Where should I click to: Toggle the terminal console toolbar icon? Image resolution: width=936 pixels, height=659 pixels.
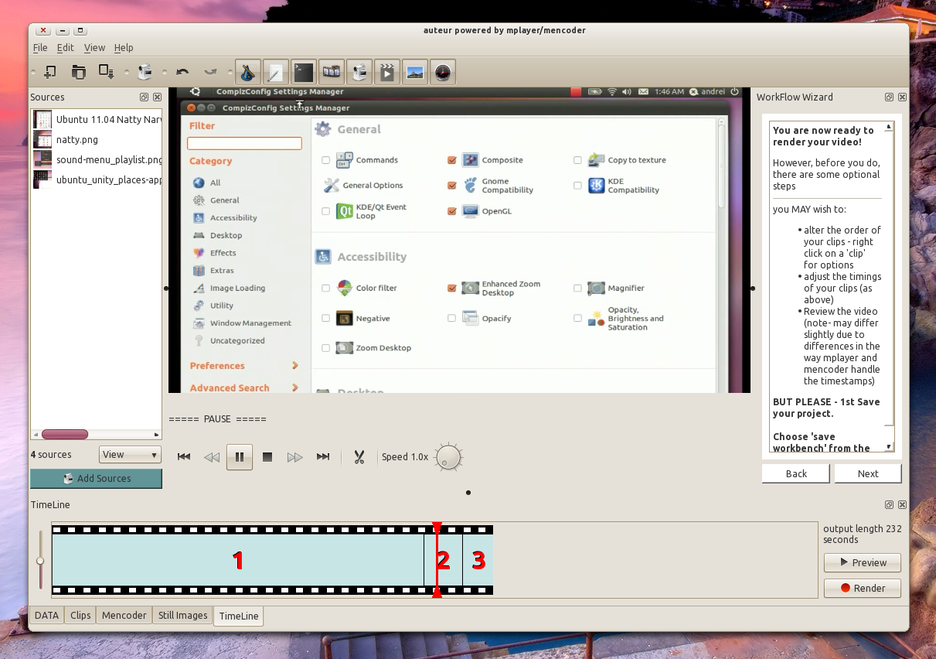point(304,73)
